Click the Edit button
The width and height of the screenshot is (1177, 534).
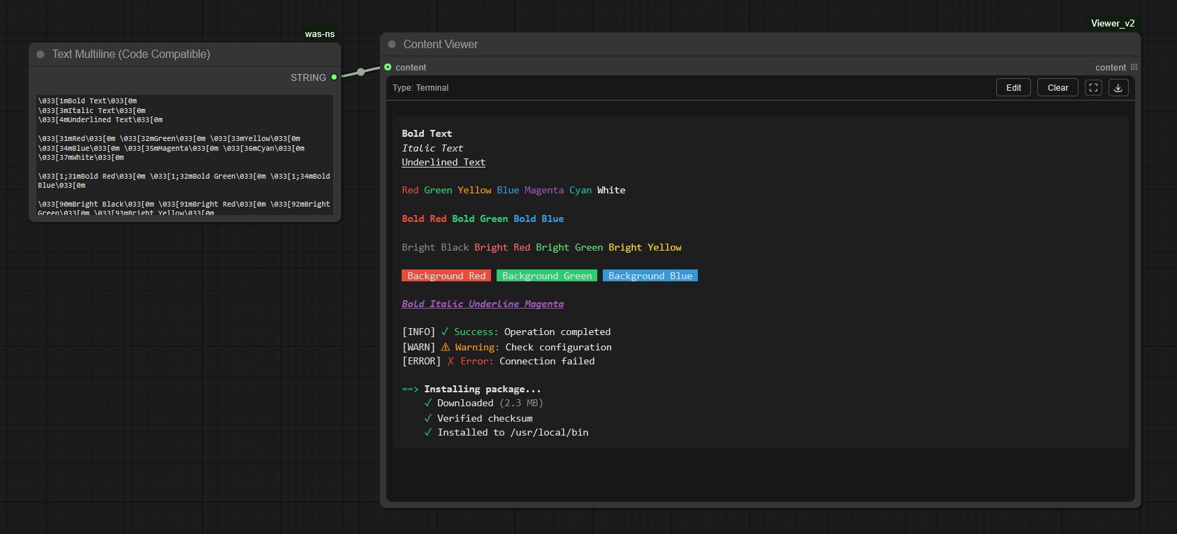[x=1014, y=87]
